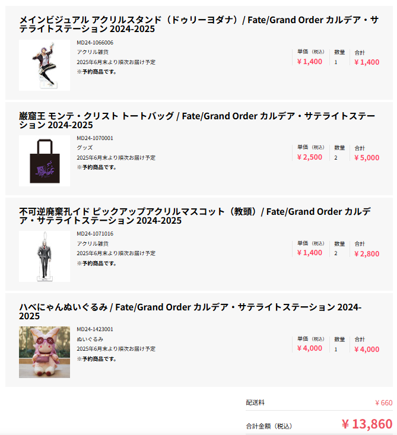Click the shipping fee amount ¥660
The height and width of the screenshot is (435, 397).
384,402
